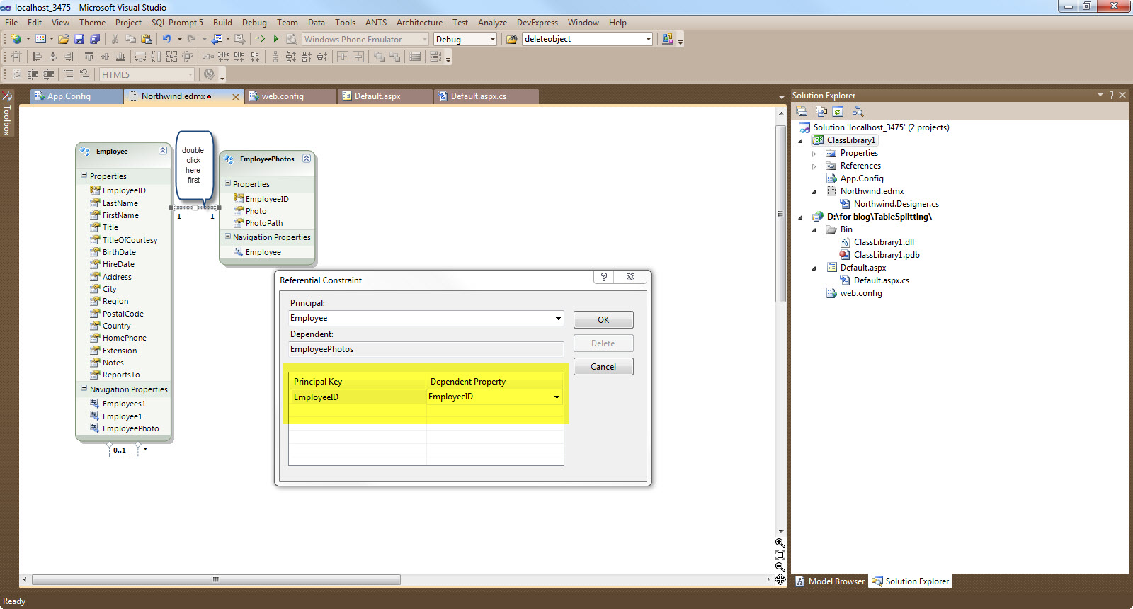Switch to the App.Config tab
The height and width of the screenshot is (609, 1133).
[76, 96]
